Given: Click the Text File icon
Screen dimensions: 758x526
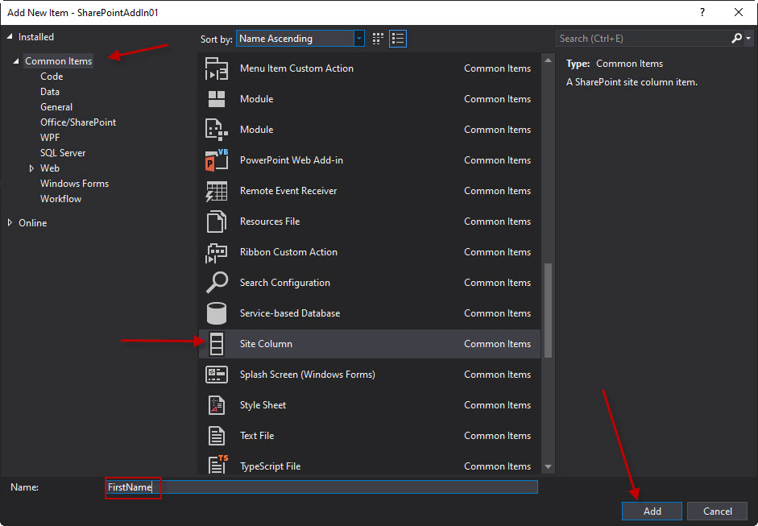Looking at the screenshot, I should click(x=217, y=436).
